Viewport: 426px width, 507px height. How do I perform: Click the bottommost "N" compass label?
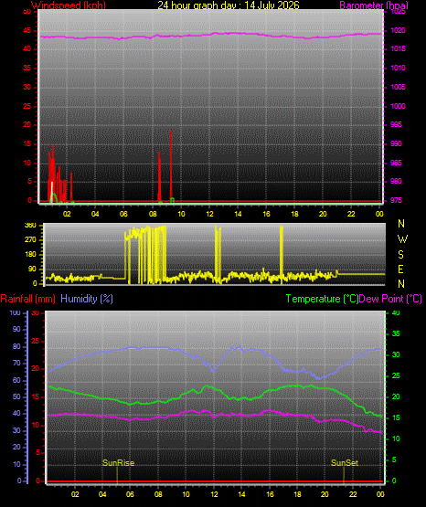[401, 284]
